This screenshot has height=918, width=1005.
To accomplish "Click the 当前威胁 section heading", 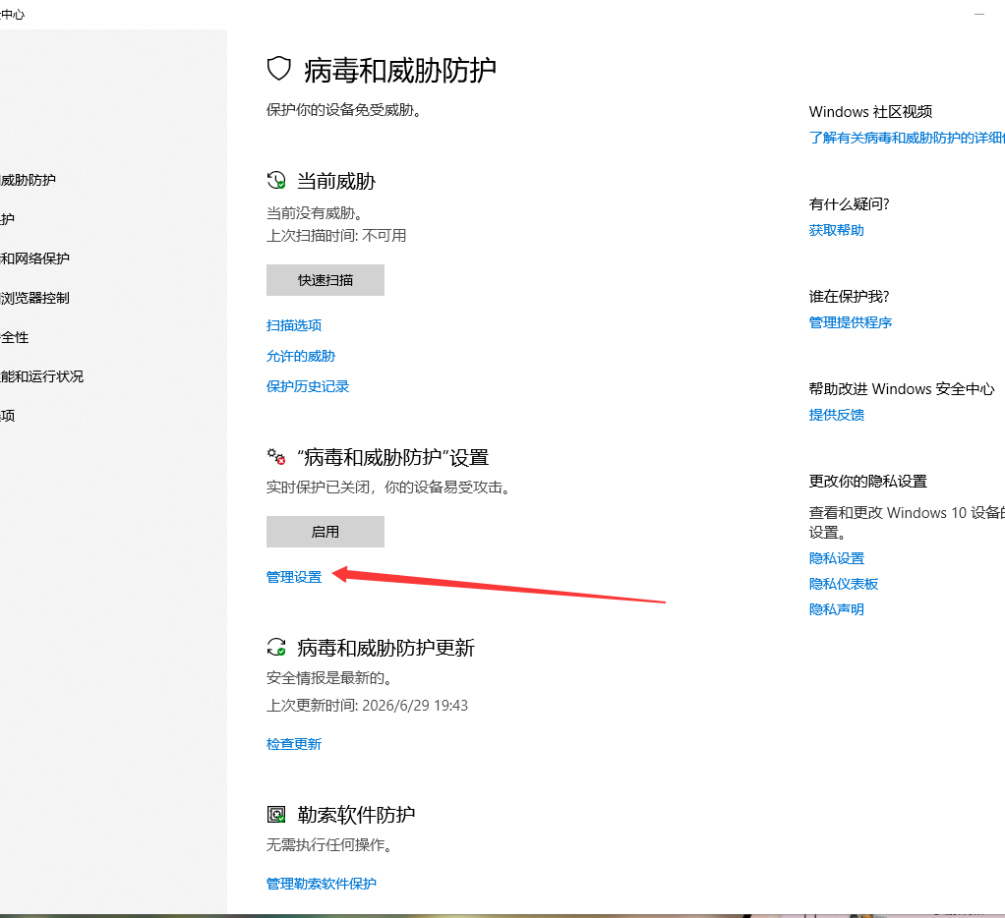I will click(x=336, y=181).
